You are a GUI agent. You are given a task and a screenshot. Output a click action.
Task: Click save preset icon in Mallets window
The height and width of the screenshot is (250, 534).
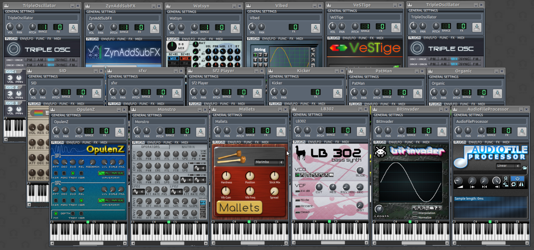281,132
